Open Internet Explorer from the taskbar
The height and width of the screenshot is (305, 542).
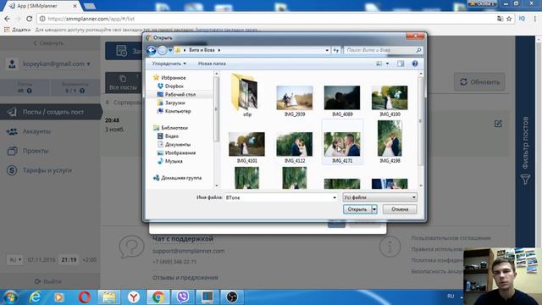click(35, 297)
